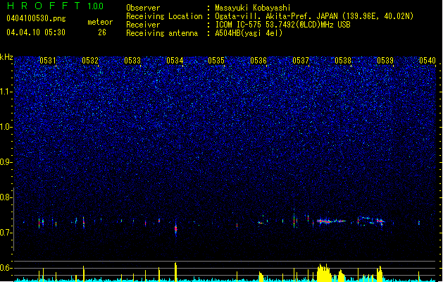Viewport: 443px width, 282px height.
Task: Click the meteor count value 26
Action: [102, 32]
